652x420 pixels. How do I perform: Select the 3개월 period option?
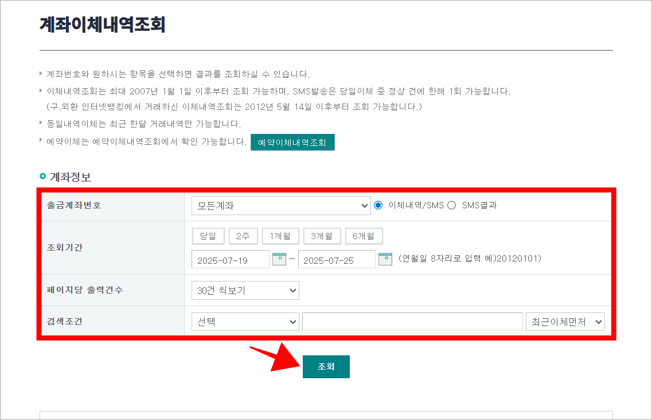[322, 235]
